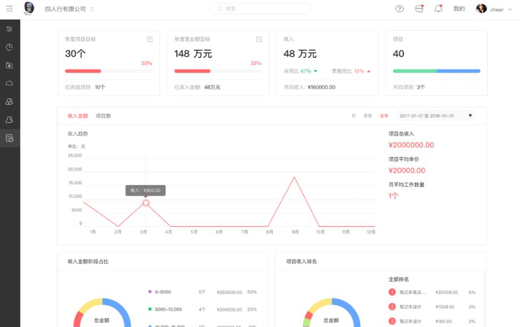This screenshot has height=327, width=520.
Task: Edit the 年度营业额目标 card
Action: 259,39
